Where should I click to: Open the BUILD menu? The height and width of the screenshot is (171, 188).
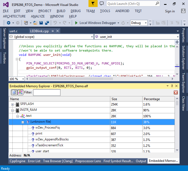click(x=61, y=11)
